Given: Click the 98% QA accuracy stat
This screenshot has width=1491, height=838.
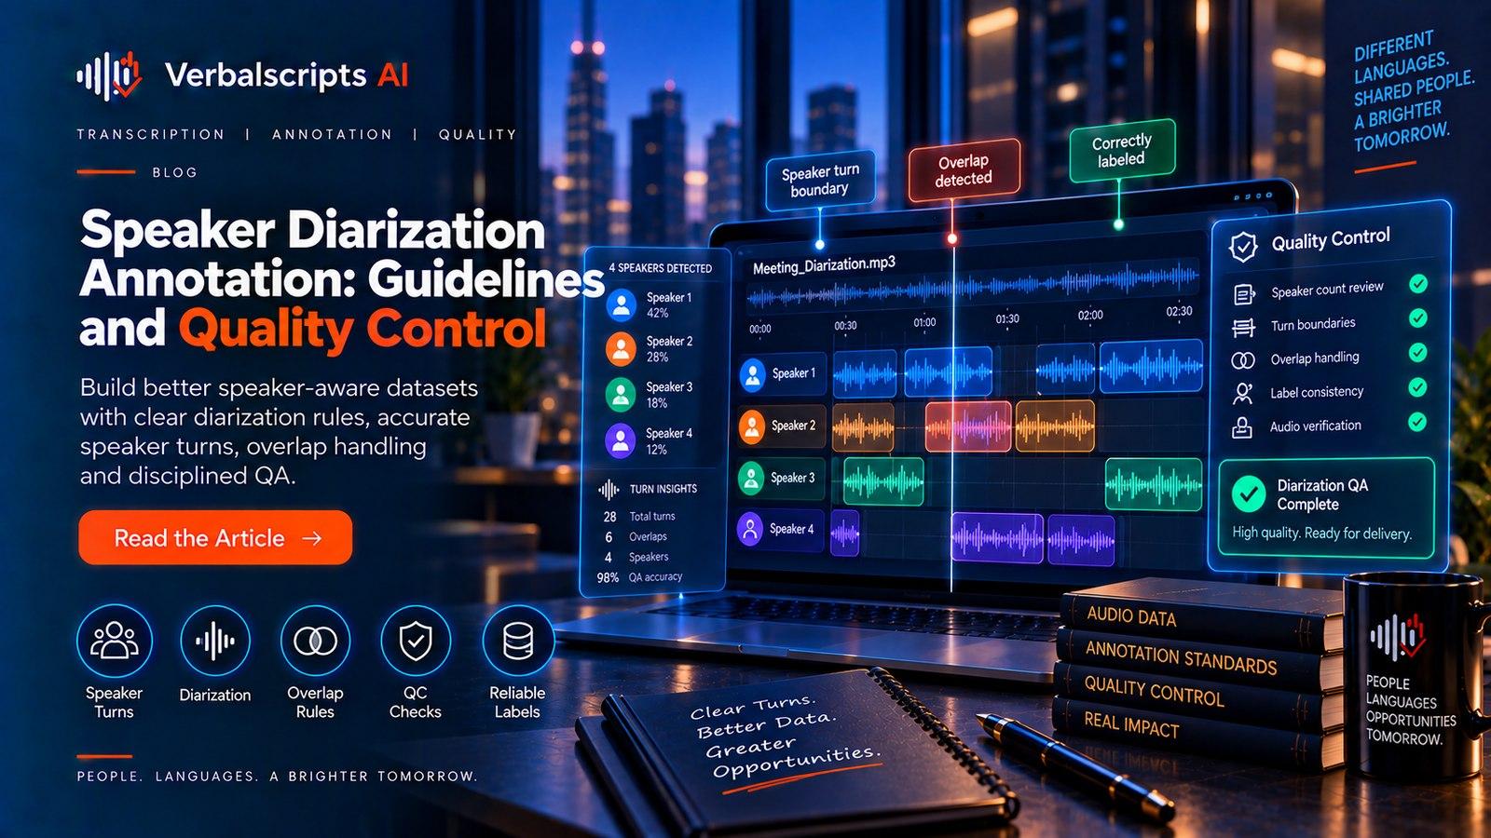Looking at the screenshot, I should pyautogui.click(x=639, y=577).
